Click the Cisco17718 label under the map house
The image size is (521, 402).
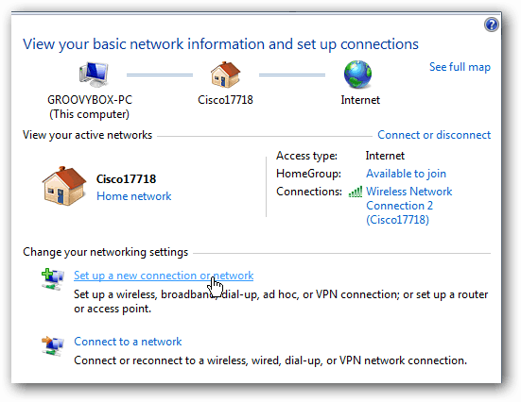point(225,100)
